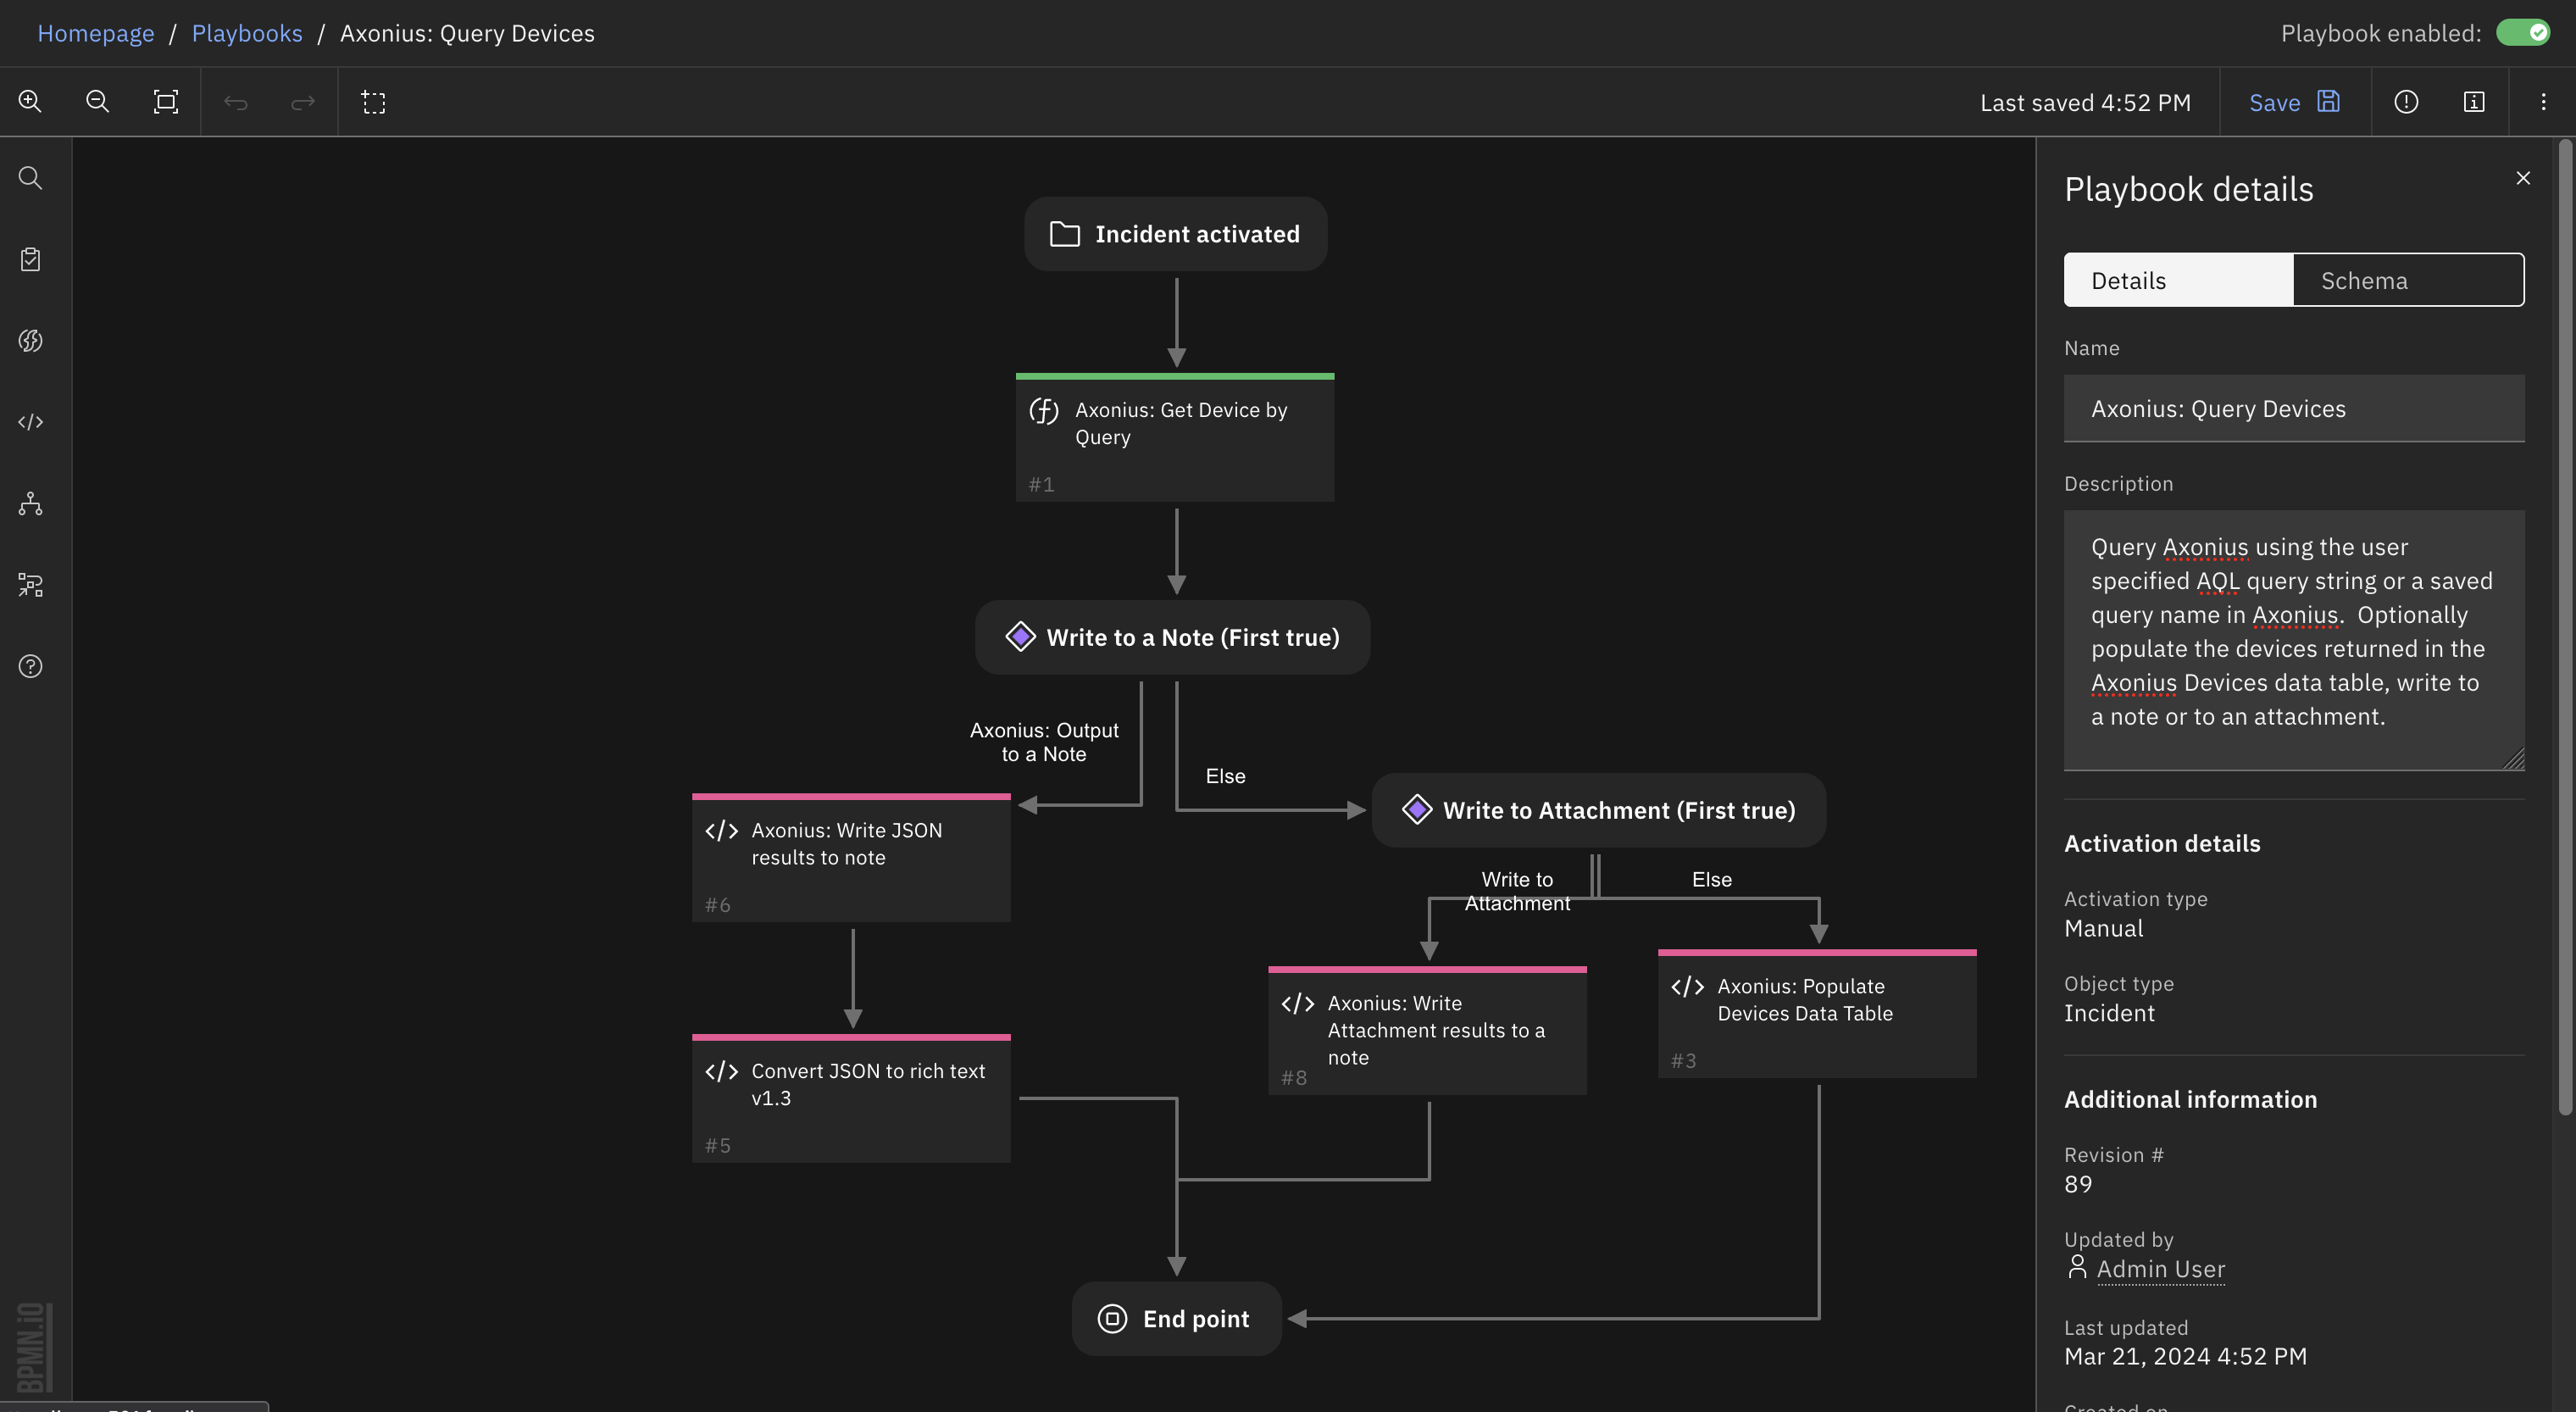Activate the marquee selection tool
The width and height of the screenshot is (2576, 1412).
(373, 102)
